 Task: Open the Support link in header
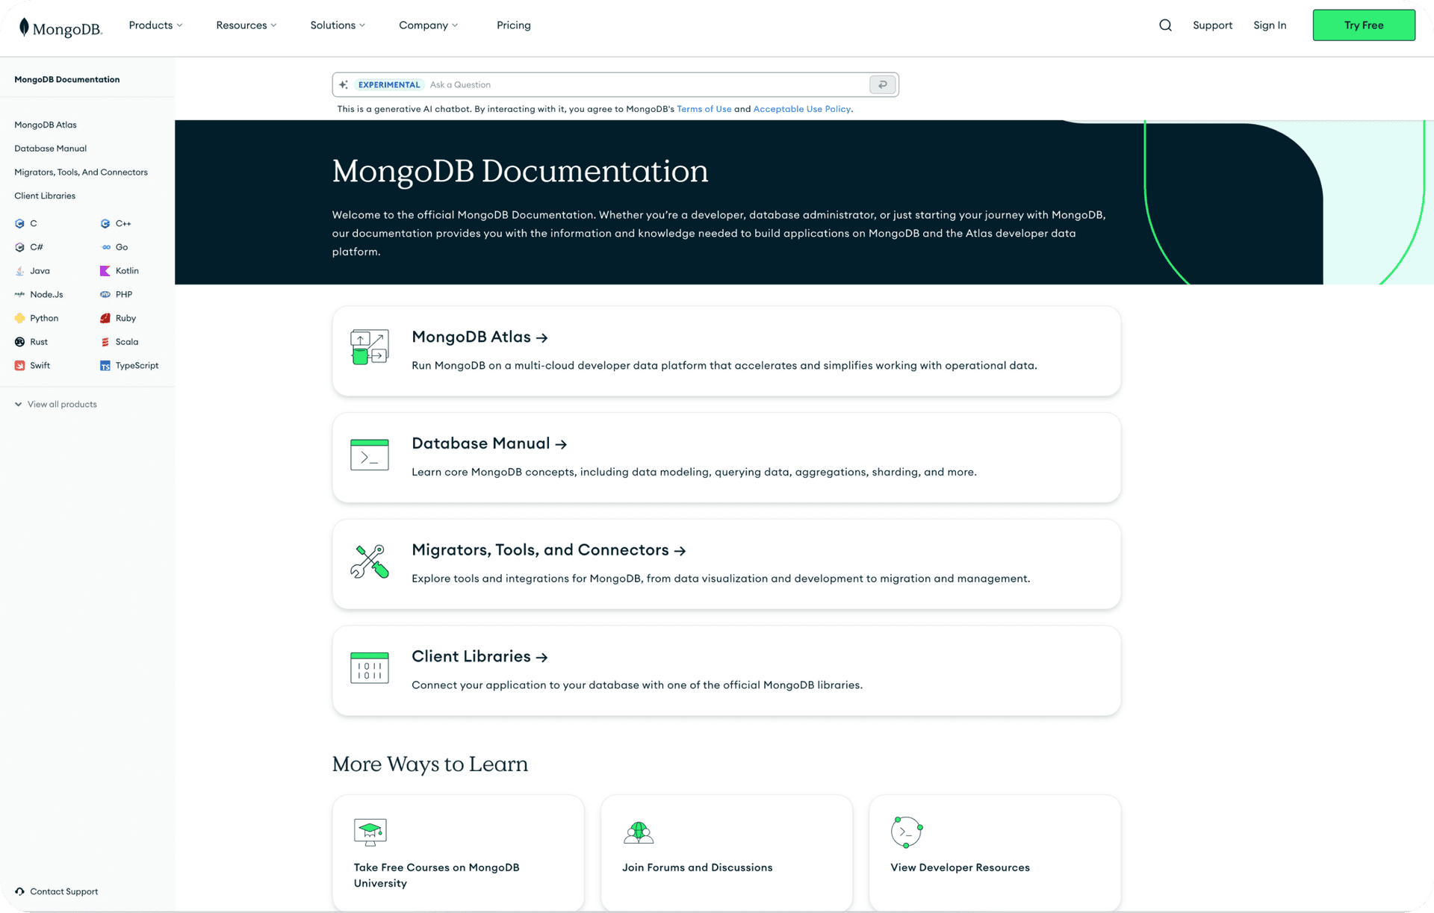click(1212, 25)
